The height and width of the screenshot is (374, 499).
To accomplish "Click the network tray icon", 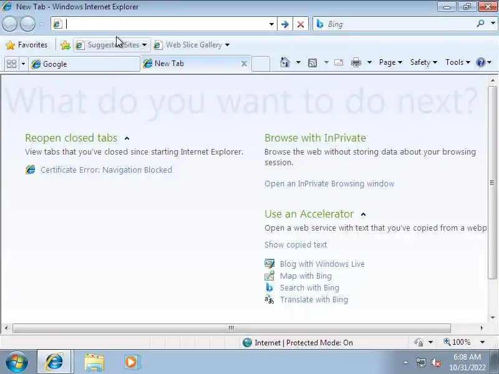I will click(420, 362).
